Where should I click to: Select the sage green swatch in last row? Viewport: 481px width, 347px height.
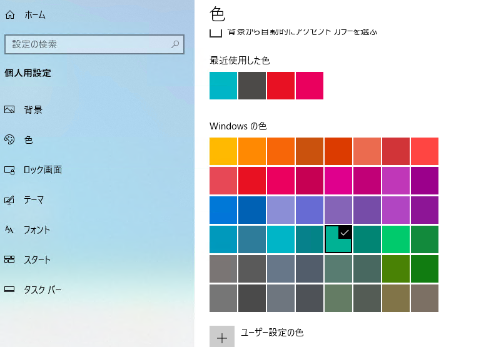tap(338, 298)
